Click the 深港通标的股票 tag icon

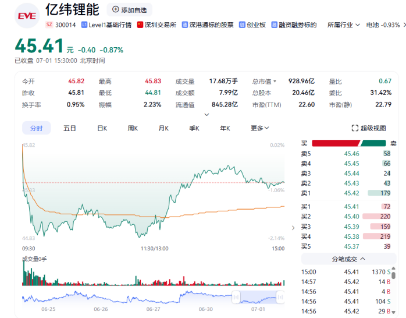[185, 25]
